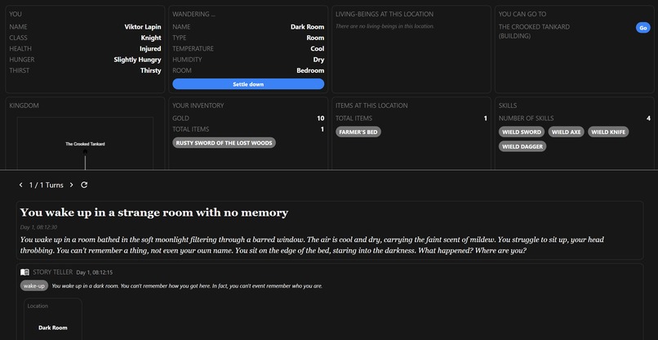Click the gold amount 10

click(321, 119)
